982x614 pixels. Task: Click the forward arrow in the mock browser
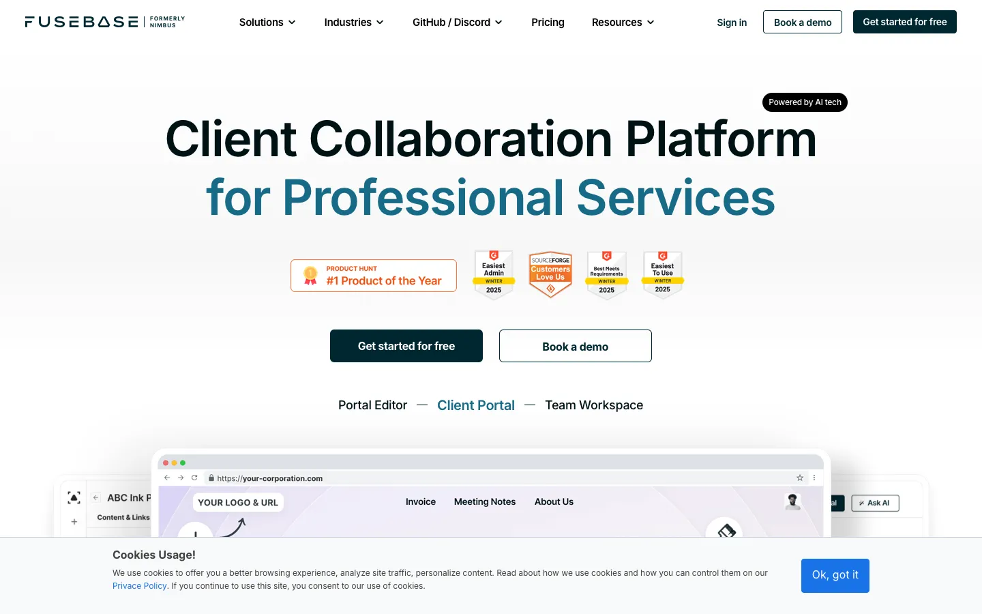(181, 478)
